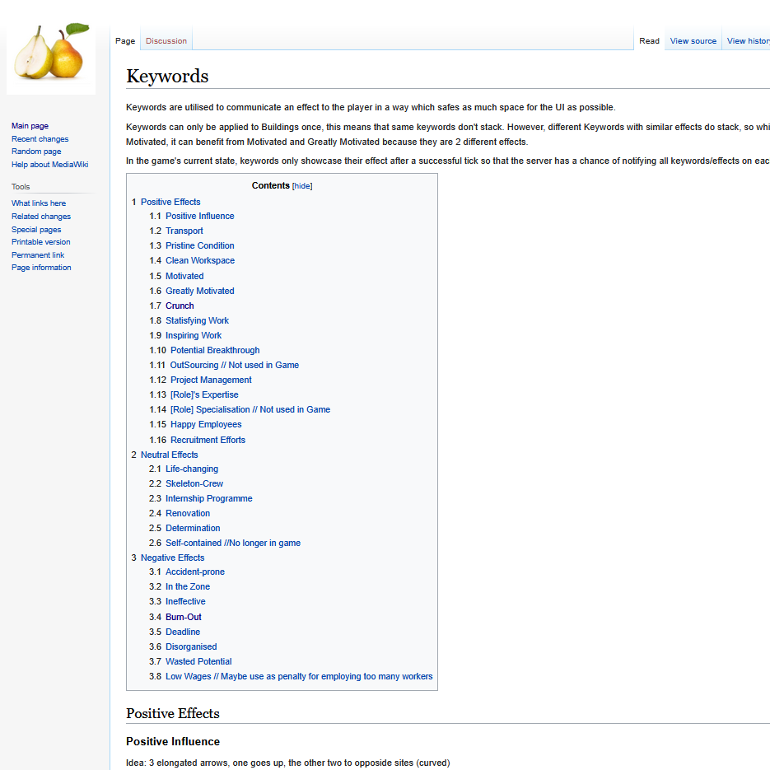770x770 pixels.
Task: Open Permanent link in Tools
Action: [x=38, y=254]
